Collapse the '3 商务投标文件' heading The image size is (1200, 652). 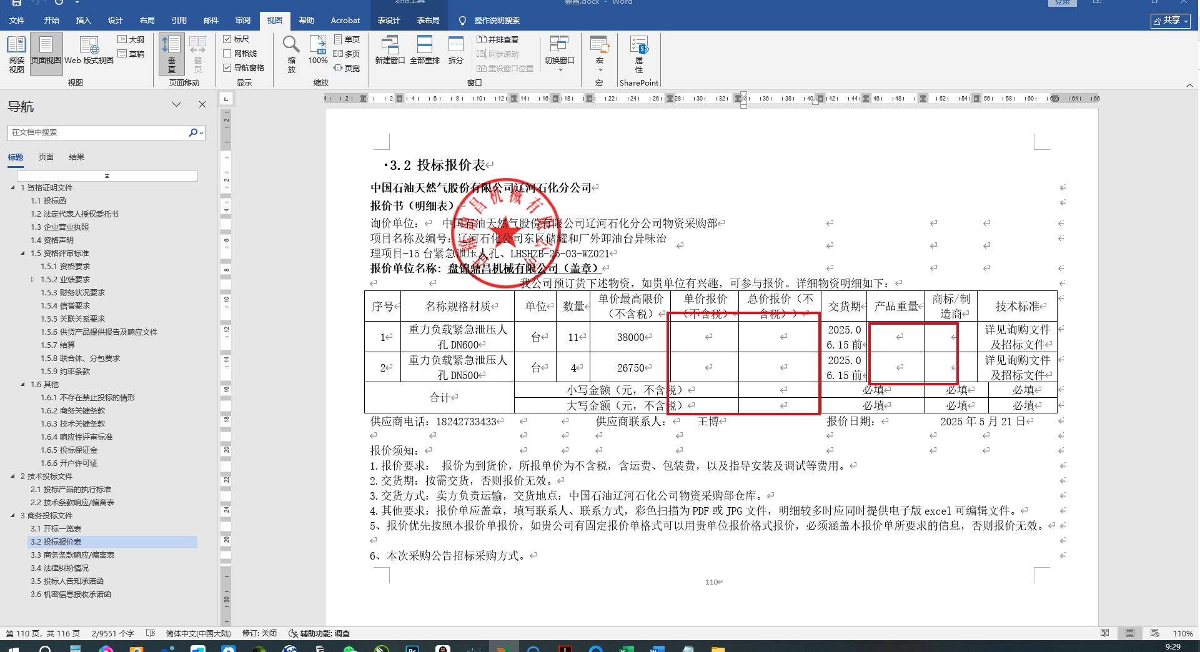12,516
